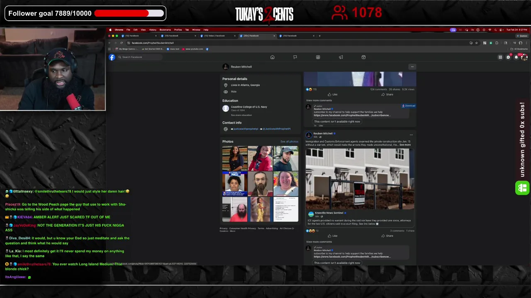Viewport: 531px width, 298px height.
Task: Click Reuben Mitchell avatar in profile header
Action: (225, 67)
